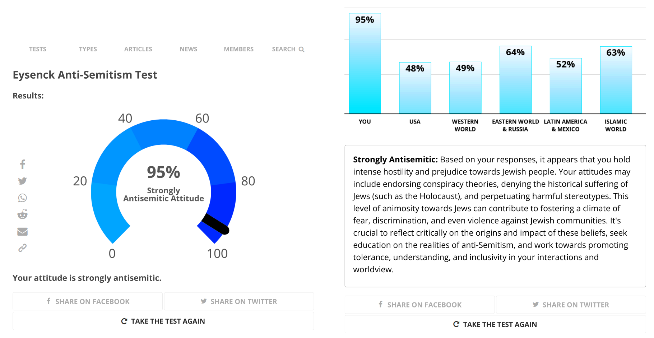Image resolution: width=654 pixels, height=338 pixels.
Task: Click the left Share on Twitter button
Action: click(x=239, y=301)
